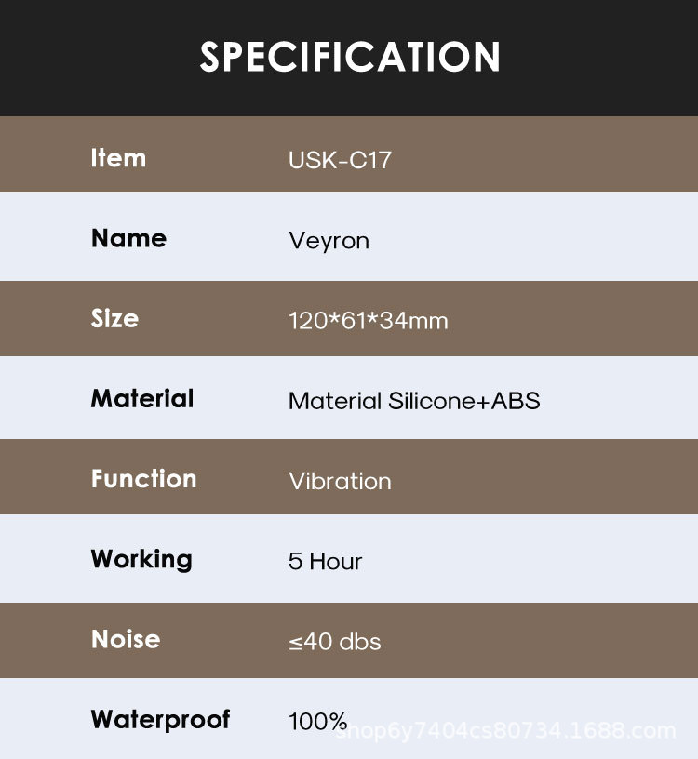
Task: Click the 'Noise' row label
Action: click(126, 639)
